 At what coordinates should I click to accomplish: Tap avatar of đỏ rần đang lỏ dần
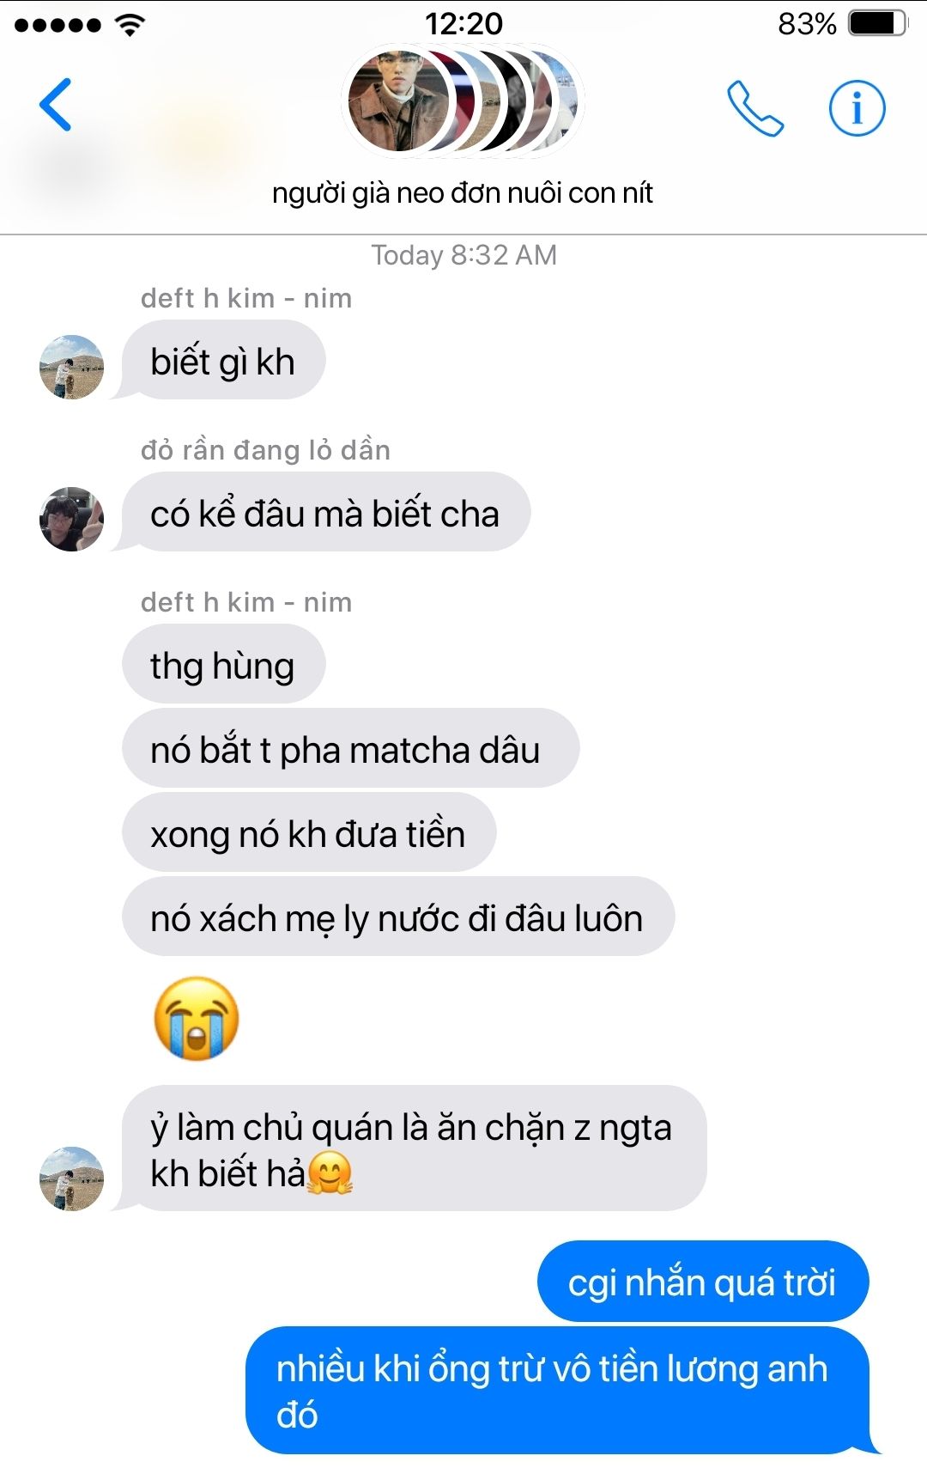pyautogui.click(x=72, y=519)
